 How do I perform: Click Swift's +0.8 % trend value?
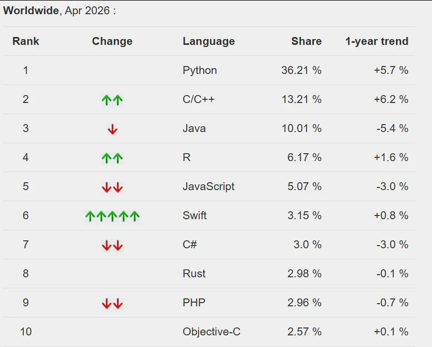point(391,215)
